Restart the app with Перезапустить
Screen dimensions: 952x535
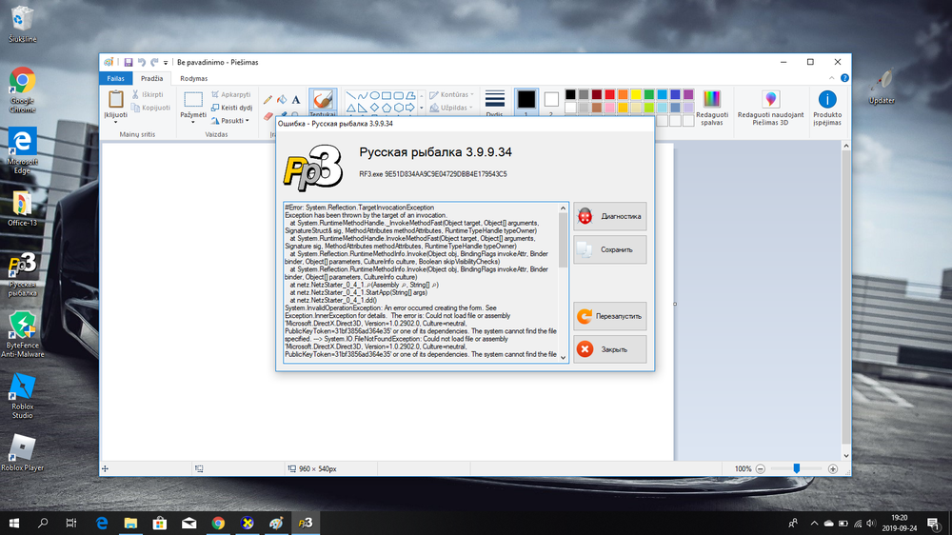[610, 315]
